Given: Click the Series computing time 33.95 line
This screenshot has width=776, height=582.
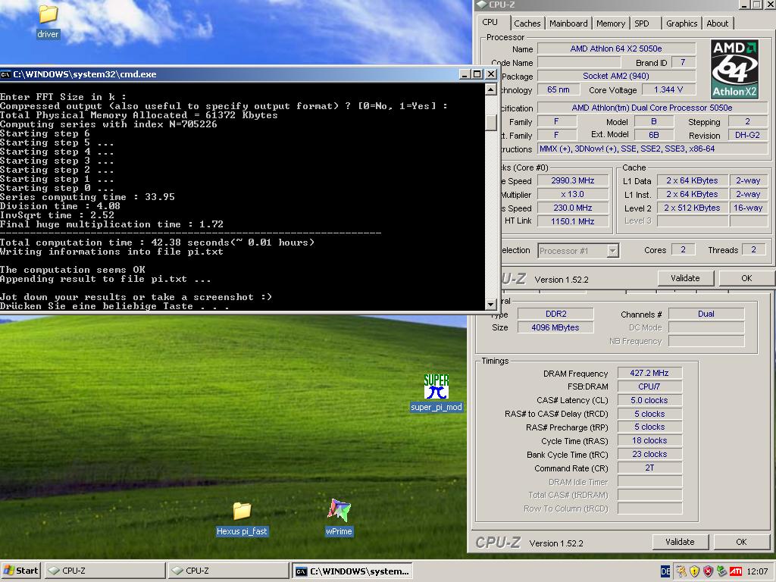Looking at the screenshot, I should (87, 197).
